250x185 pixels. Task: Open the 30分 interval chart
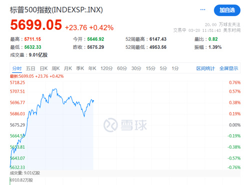pyautogui.click(x=136, y=68)
